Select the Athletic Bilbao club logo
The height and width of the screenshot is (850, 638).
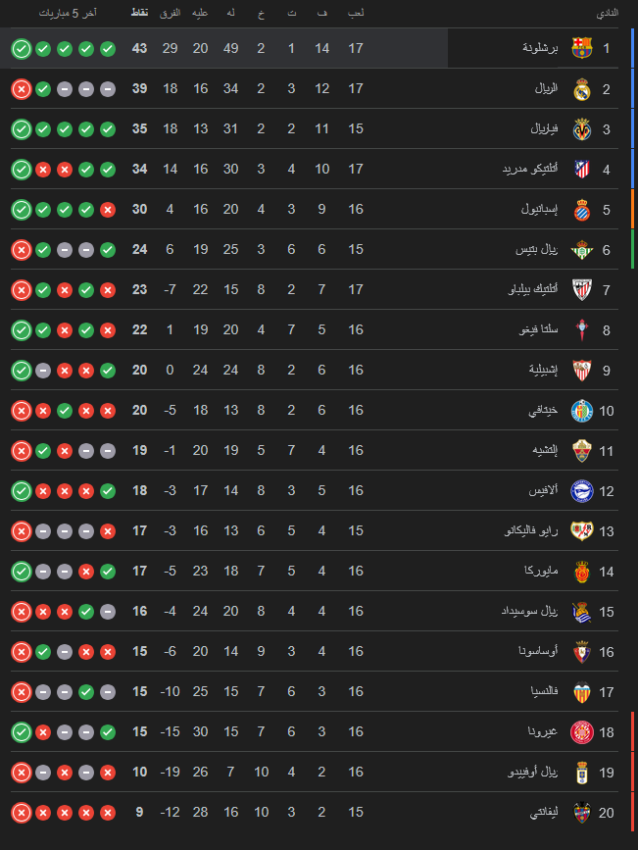click(582, 289)
